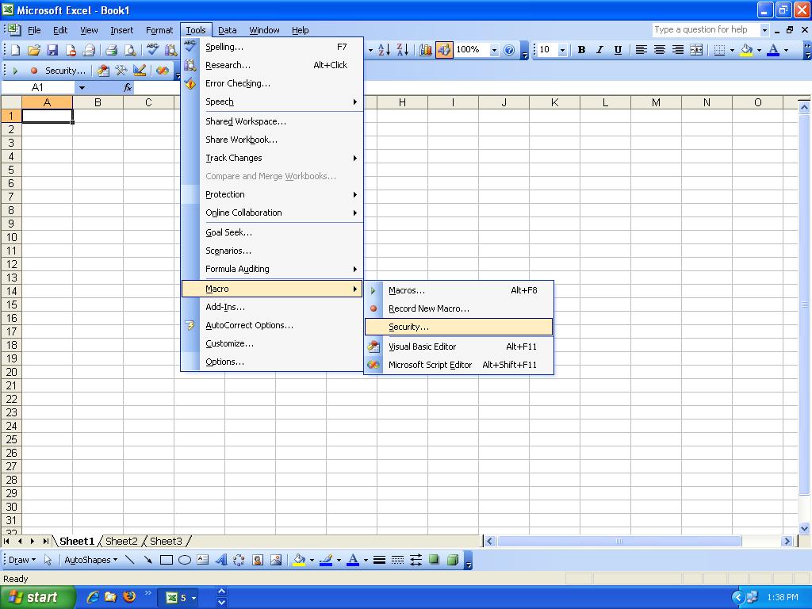812x609 pixels.
Task: Insert WordArt from the Drawing toolbar
Action: coord(221,560)
